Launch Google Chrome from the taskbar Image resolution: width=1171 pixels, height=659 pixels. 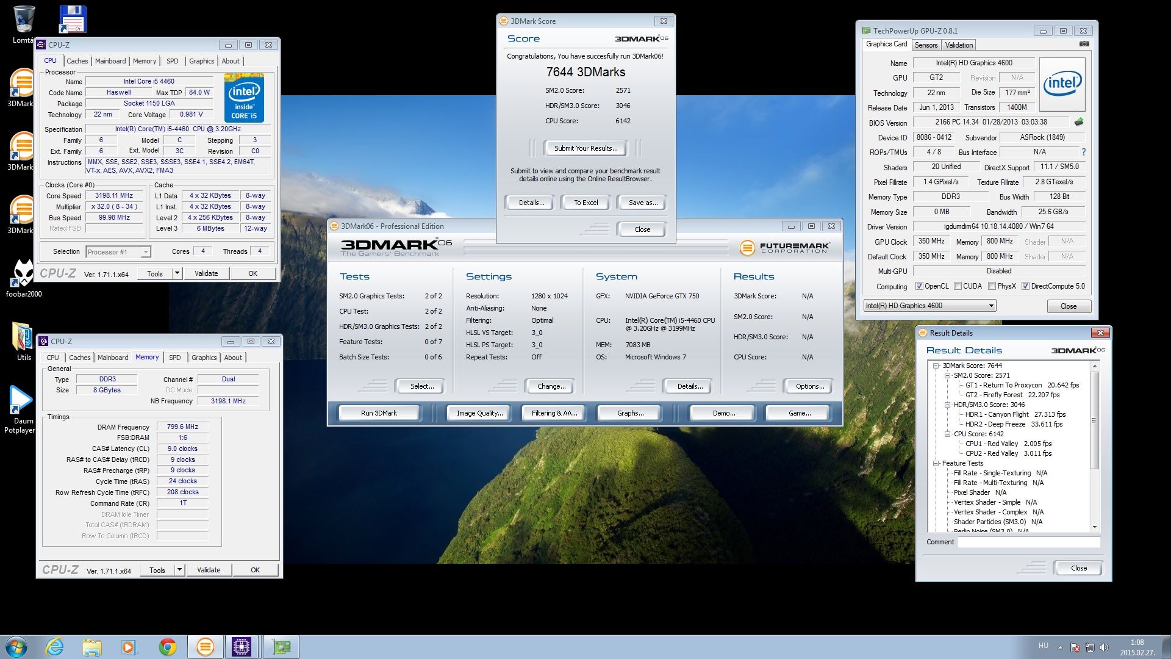pos(167,647)
